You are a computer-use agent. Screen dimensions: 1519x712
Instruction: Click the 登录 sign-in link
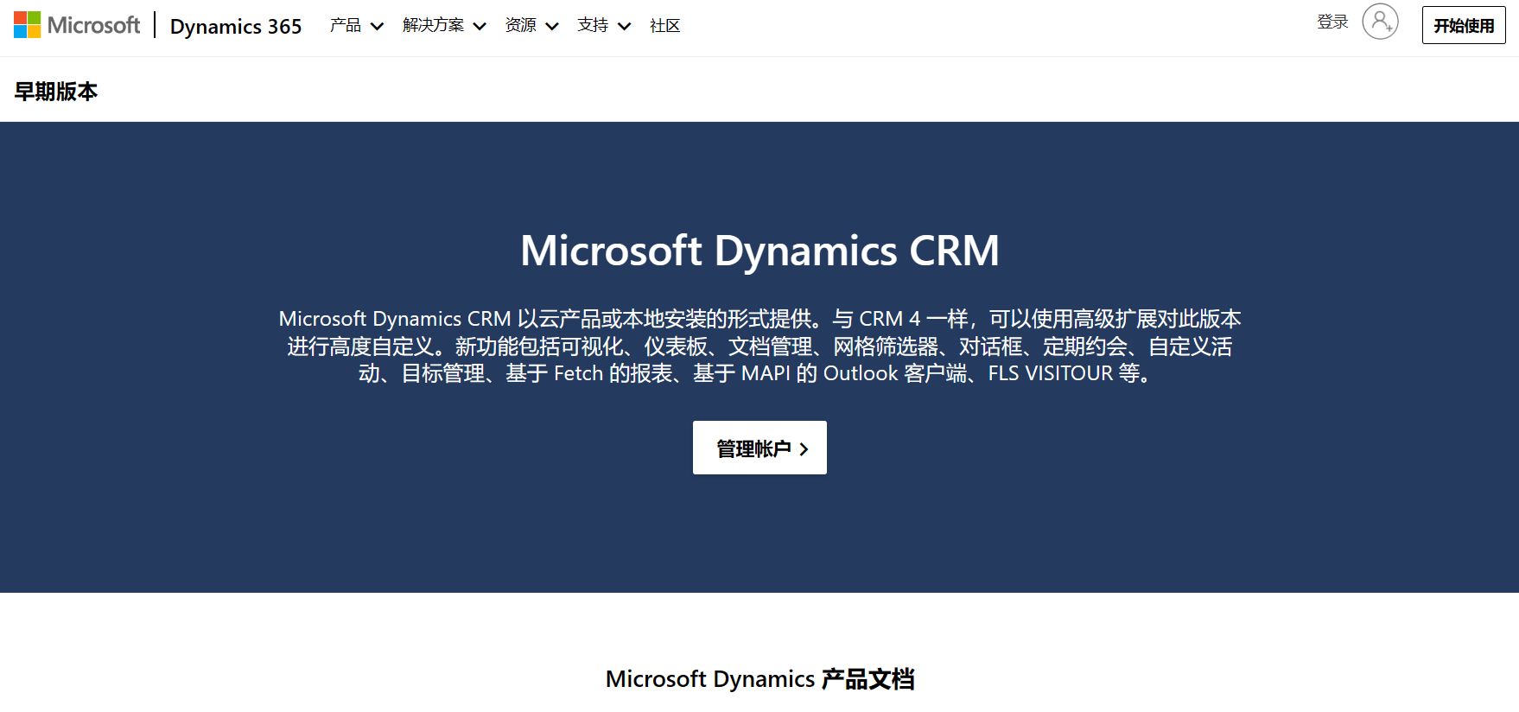coord(1332,22)
